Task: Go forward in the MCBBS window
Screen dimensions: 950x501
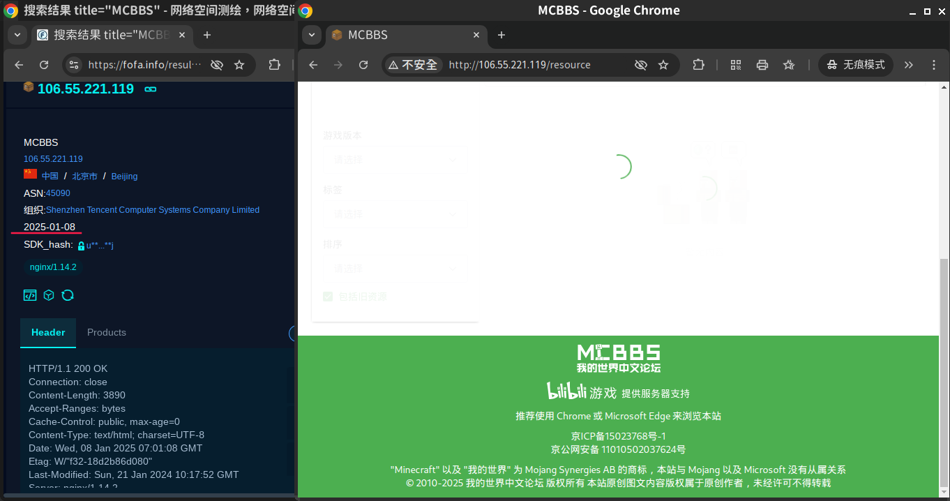Action: (x=338, y=65)
